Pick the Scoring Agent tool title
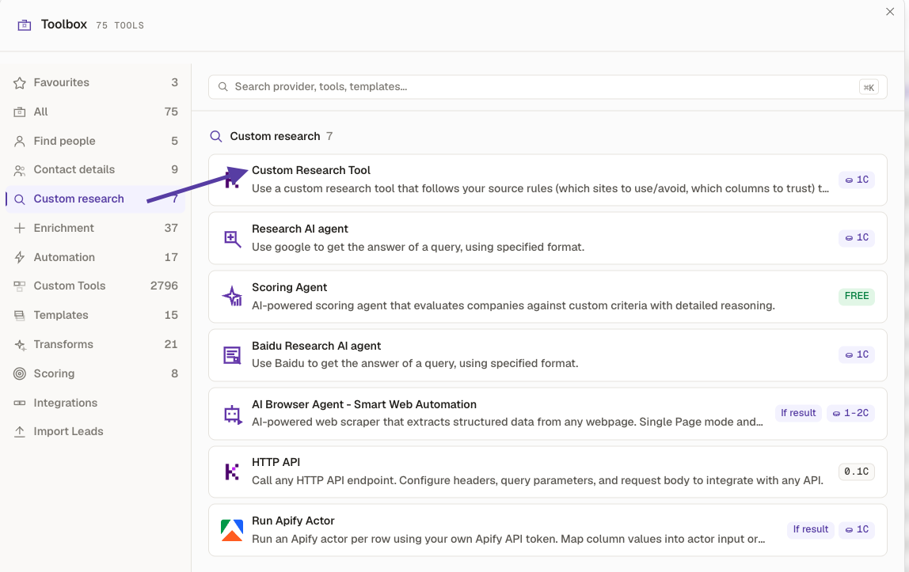 click(289, 287)
